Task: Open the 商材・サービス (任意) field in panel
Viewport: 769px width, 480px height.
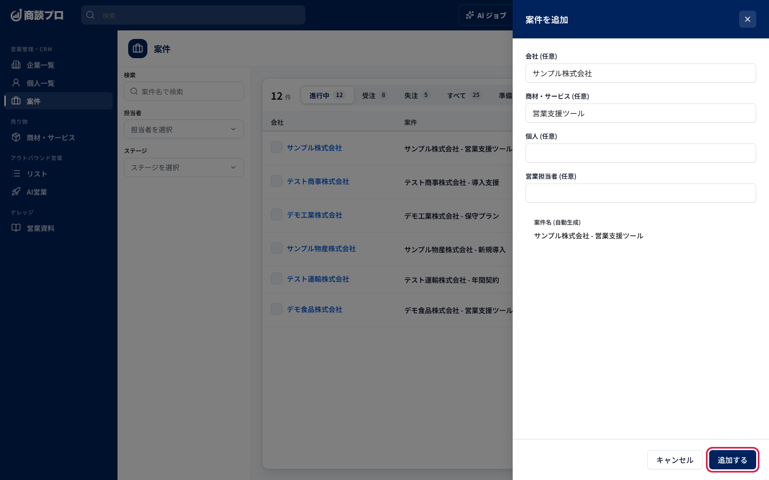Action: 641,113
